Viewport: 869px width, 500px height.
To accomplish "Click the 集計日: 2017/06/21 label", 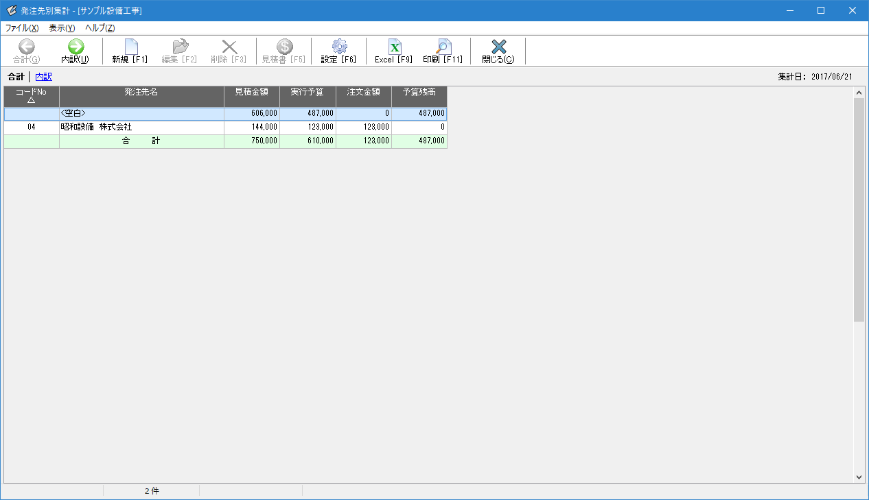I will [x=815, y=77].
